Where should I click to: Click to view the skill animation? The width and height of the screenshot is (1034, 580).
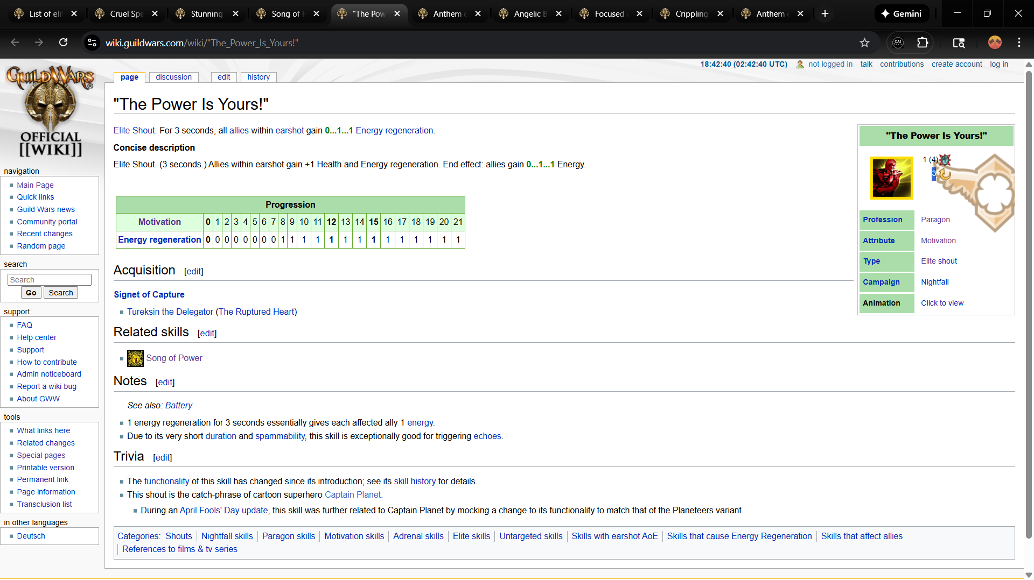tap(942, 303)
